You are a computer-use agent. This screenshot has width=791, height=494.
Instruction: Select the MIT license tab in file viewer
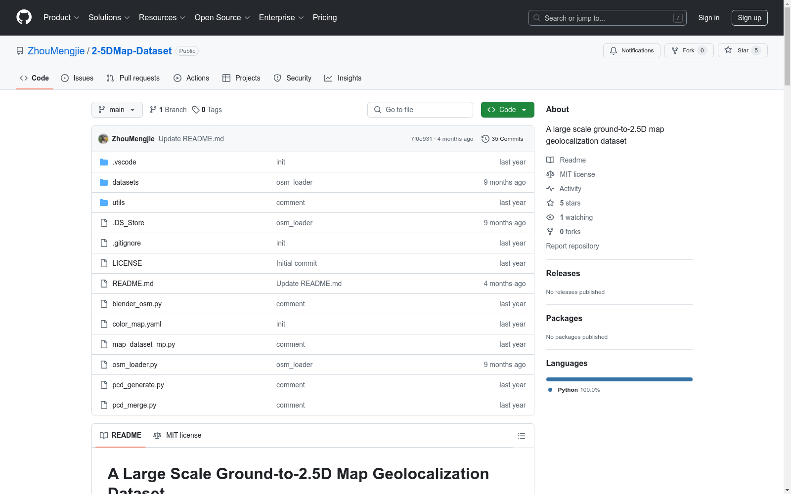pyautogui.click(x=177, y=435)
